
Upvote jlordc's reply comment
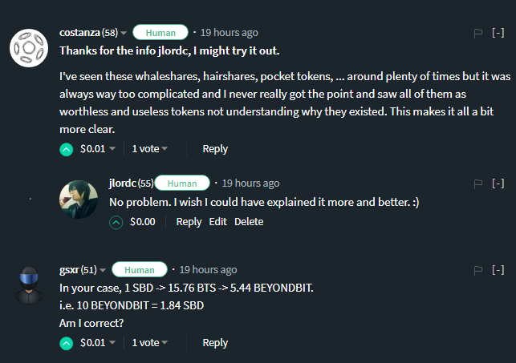[116, 222]
